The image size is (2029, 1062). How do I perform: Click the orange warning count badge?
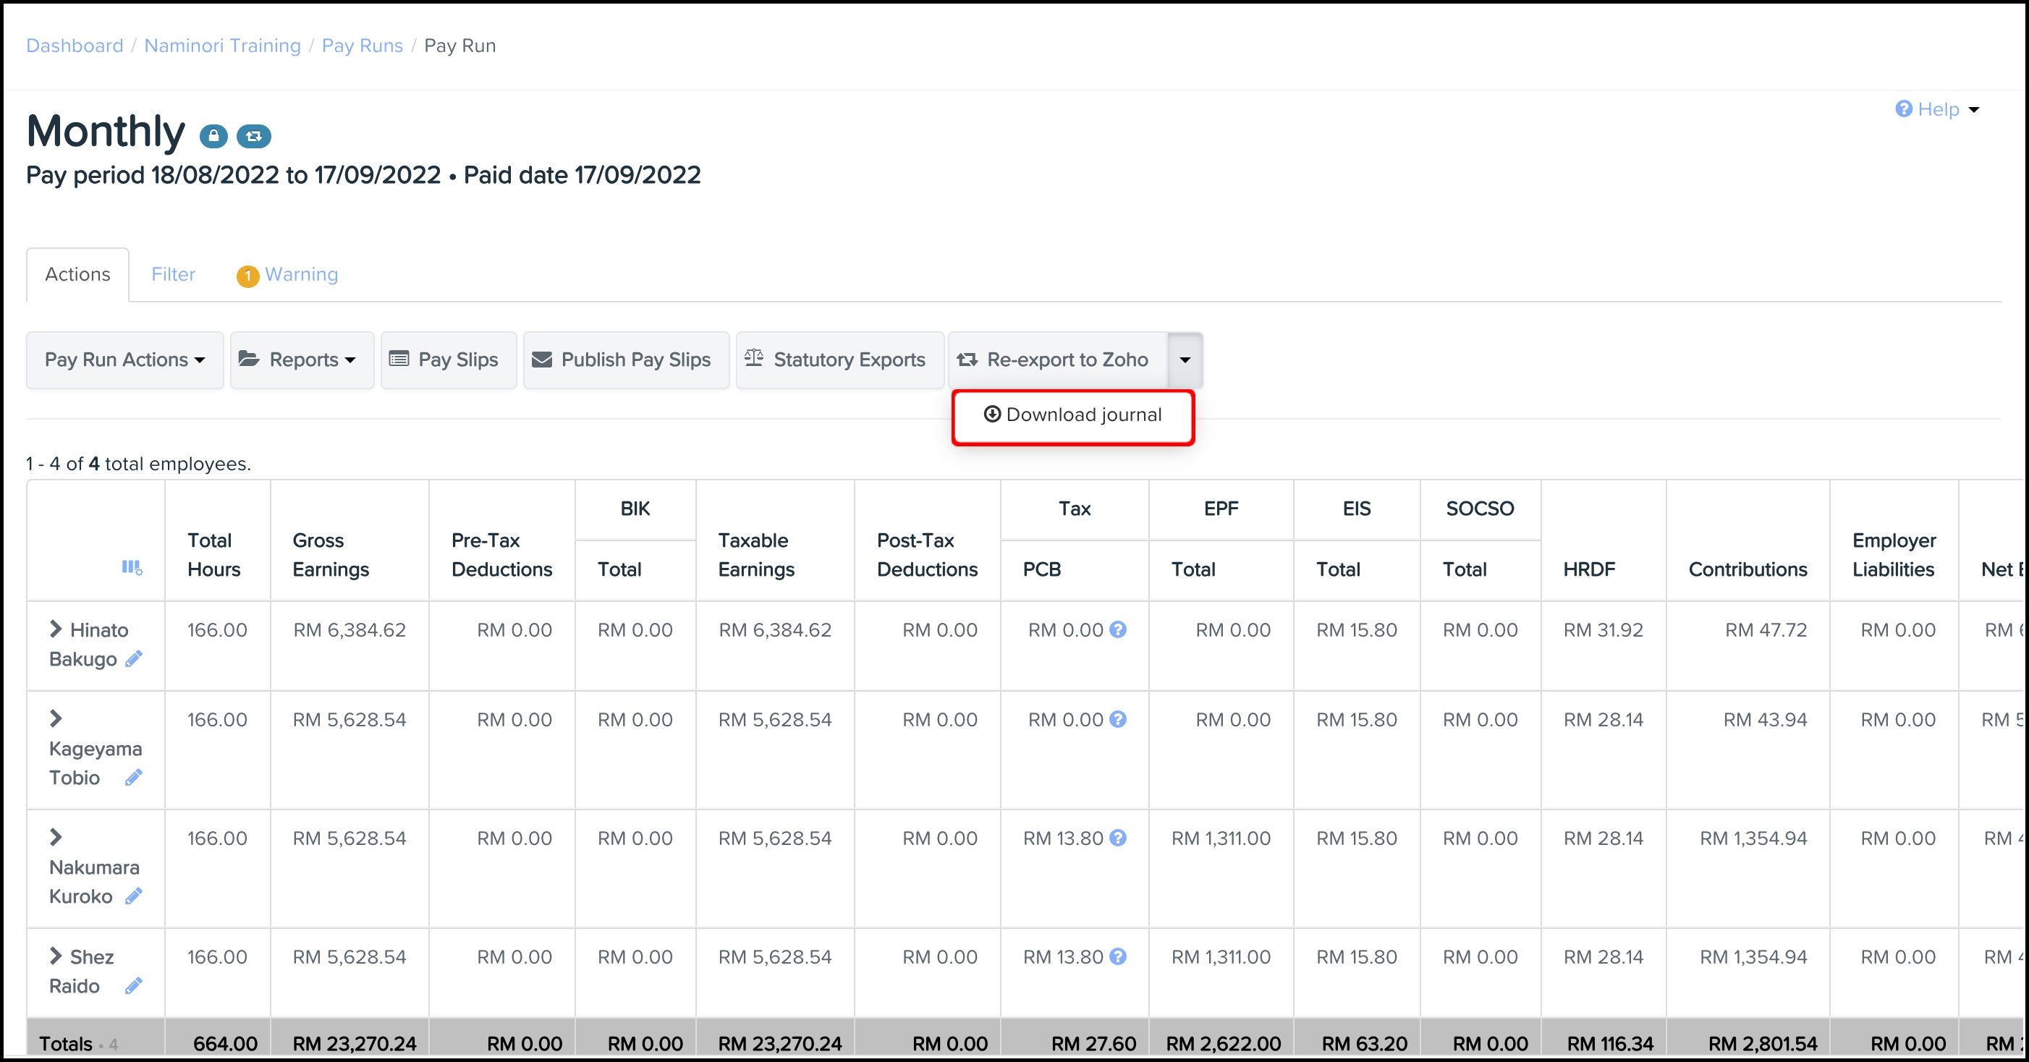pos(247,276)
